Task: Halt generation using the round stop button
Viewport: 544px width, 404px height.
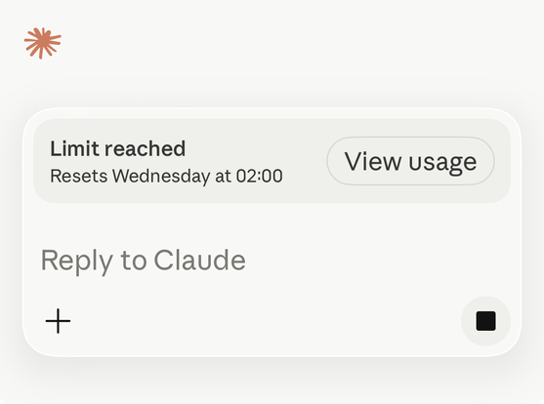Action: point(485,321)
